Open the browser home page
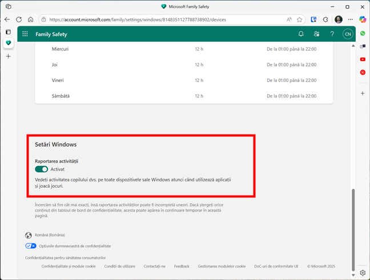This screenshot has width=370, height=280. click(30, 19)
